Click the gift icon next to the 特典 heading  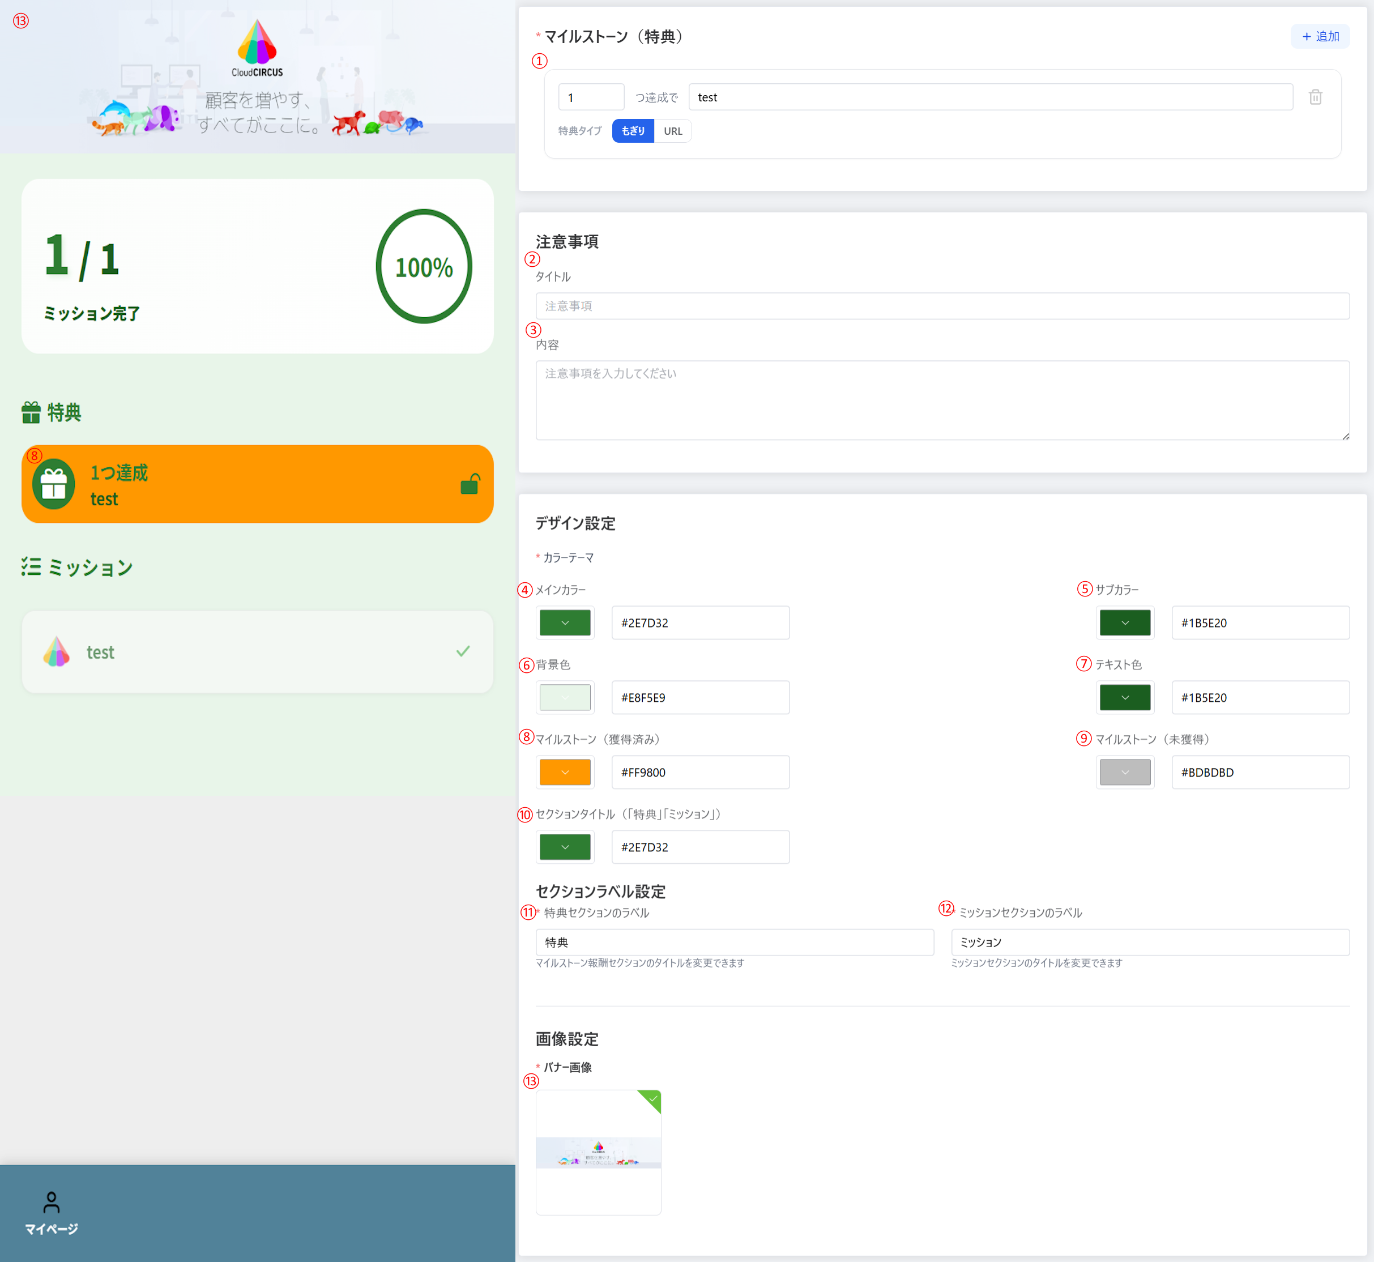(31, 412)
